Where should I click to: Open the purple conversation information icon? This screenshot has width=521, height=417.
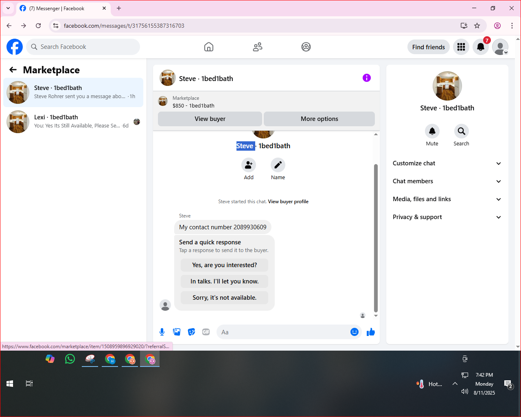(x=367, y=78)
